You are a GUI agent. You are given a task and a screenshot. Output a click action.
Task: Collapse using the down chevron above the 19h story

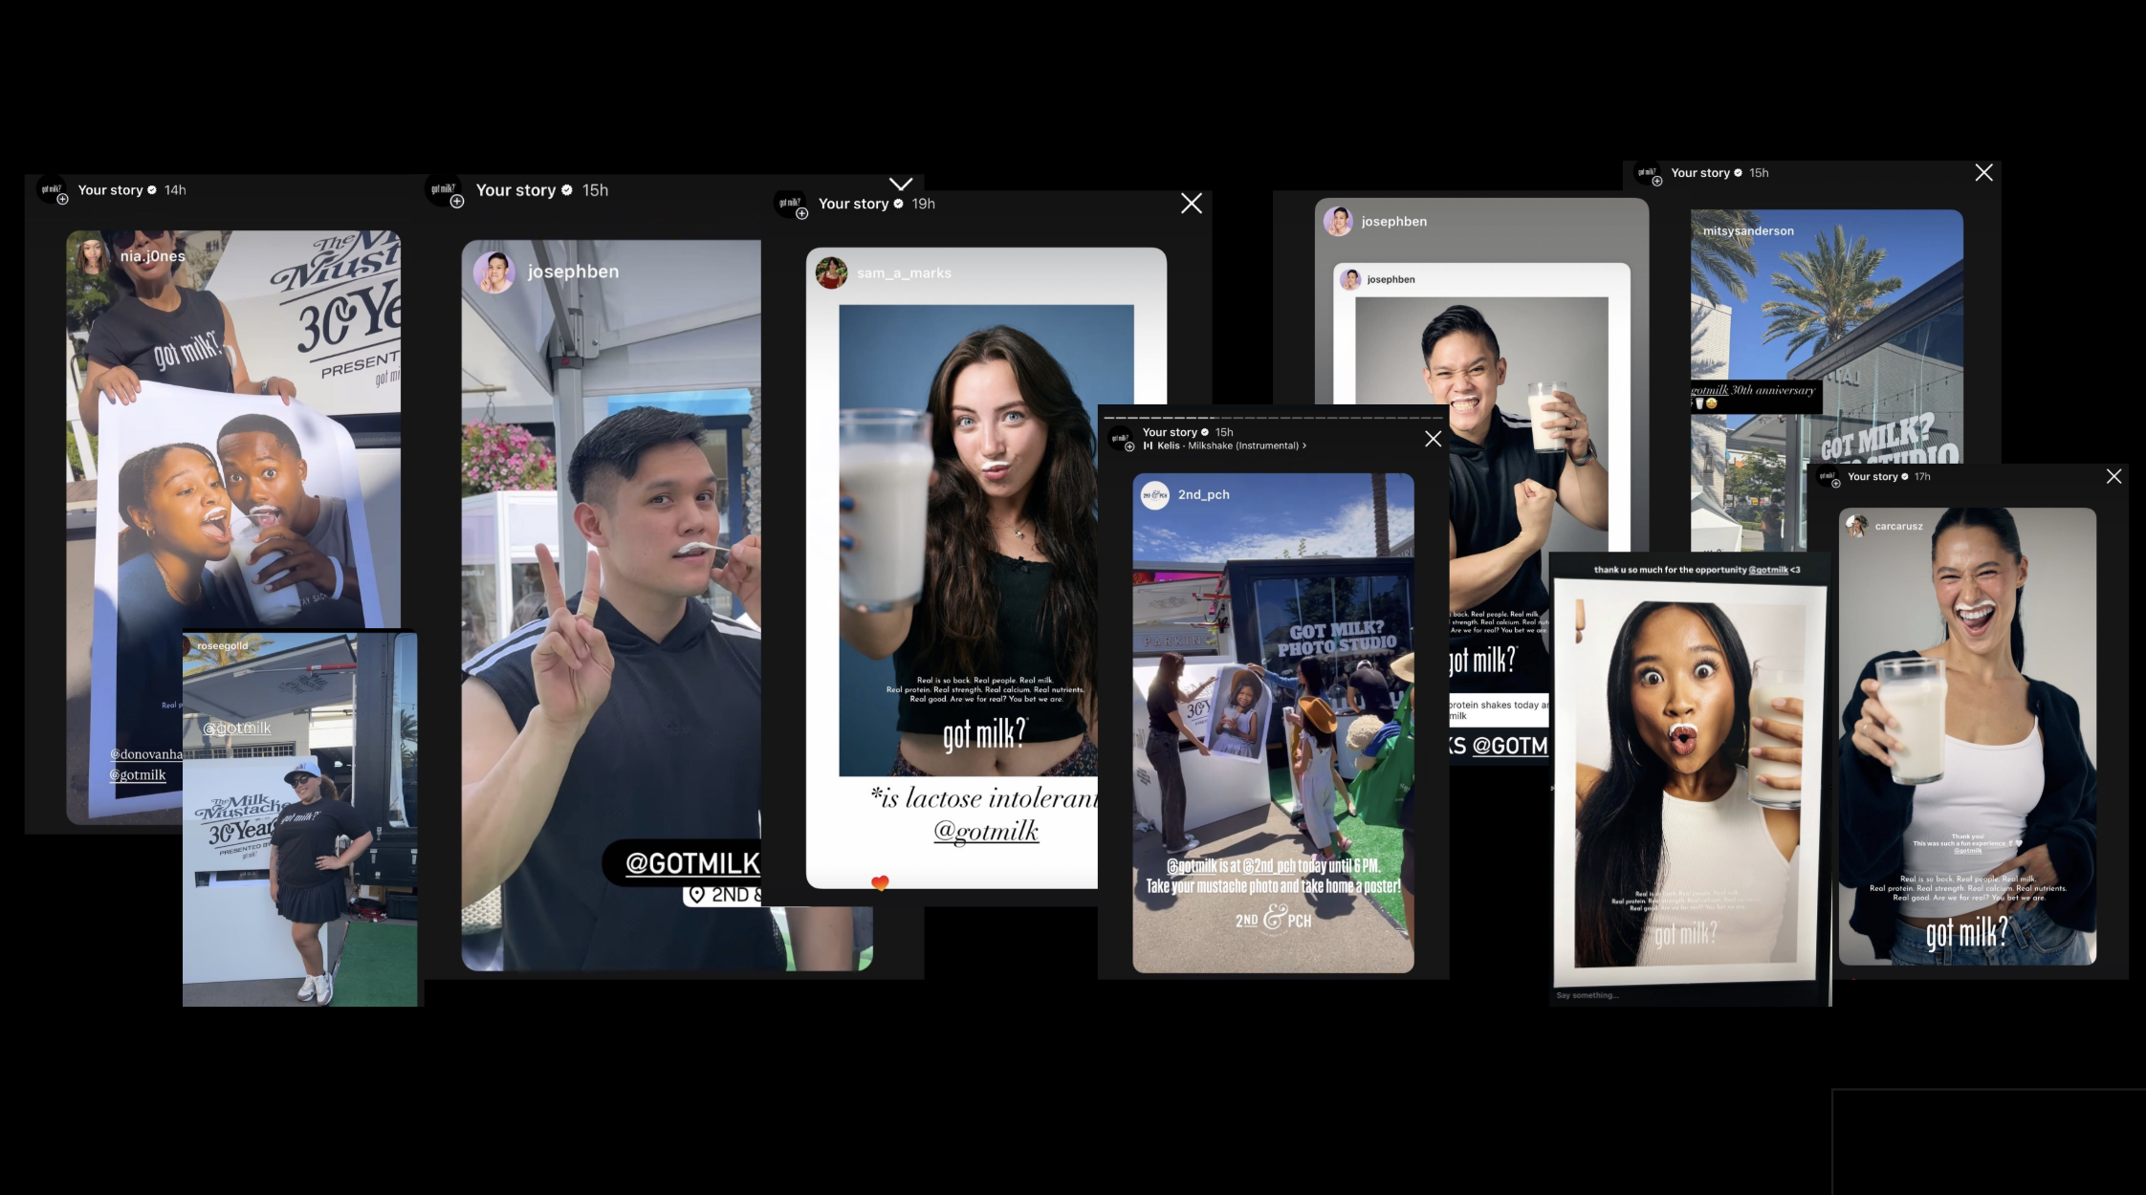click(901, 183)
